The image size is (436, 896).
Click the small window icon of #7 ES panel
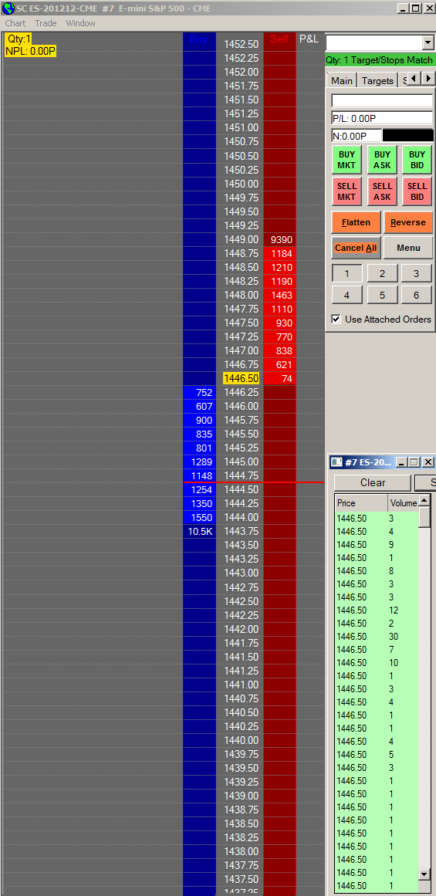[x=337, y=462]
